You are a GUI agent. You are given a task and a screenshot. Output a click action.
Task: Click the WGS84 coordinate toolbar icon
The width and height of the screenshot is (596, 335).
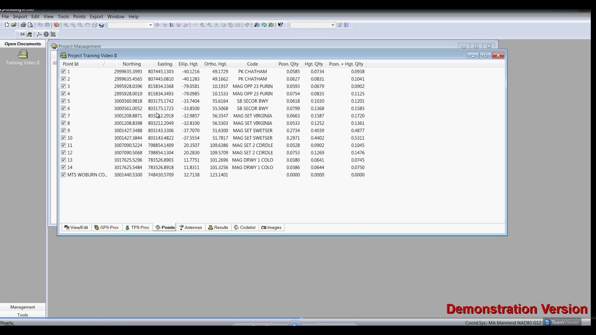22,34
